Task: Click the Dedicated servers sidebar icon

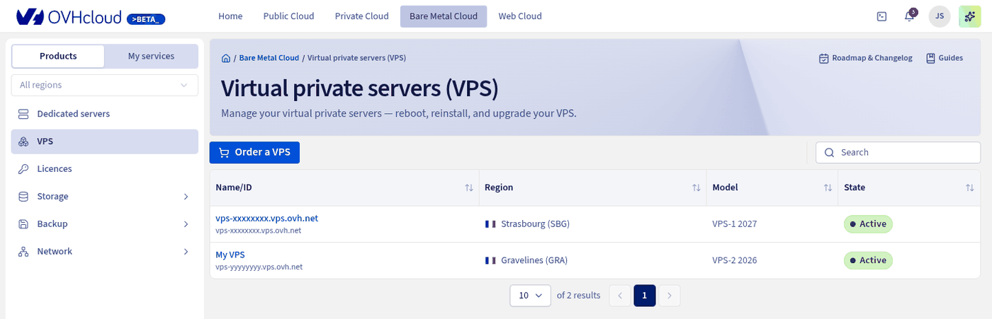Action: pos(23,114)
